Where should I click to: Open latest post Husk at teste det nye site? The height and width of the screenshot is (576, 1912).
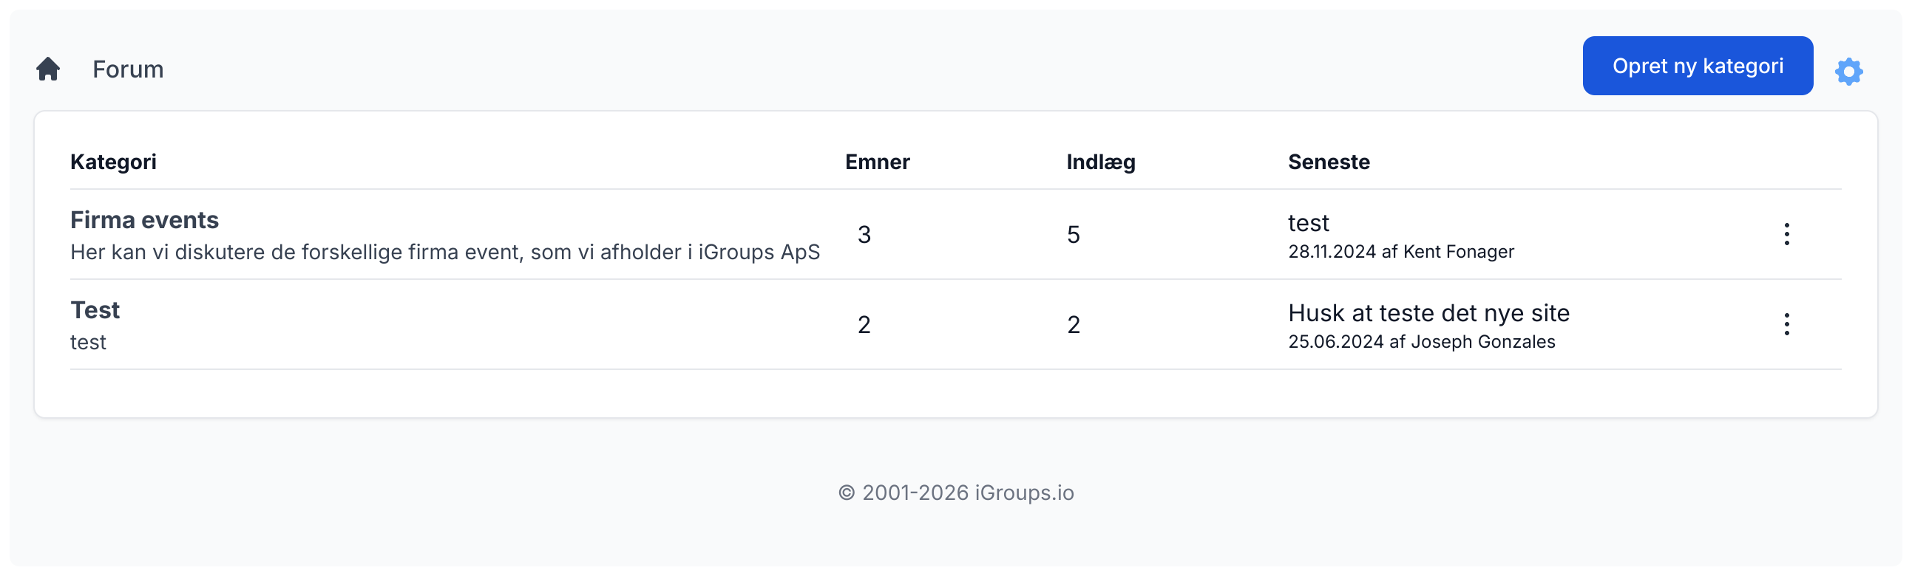(x=1428, y=313)
